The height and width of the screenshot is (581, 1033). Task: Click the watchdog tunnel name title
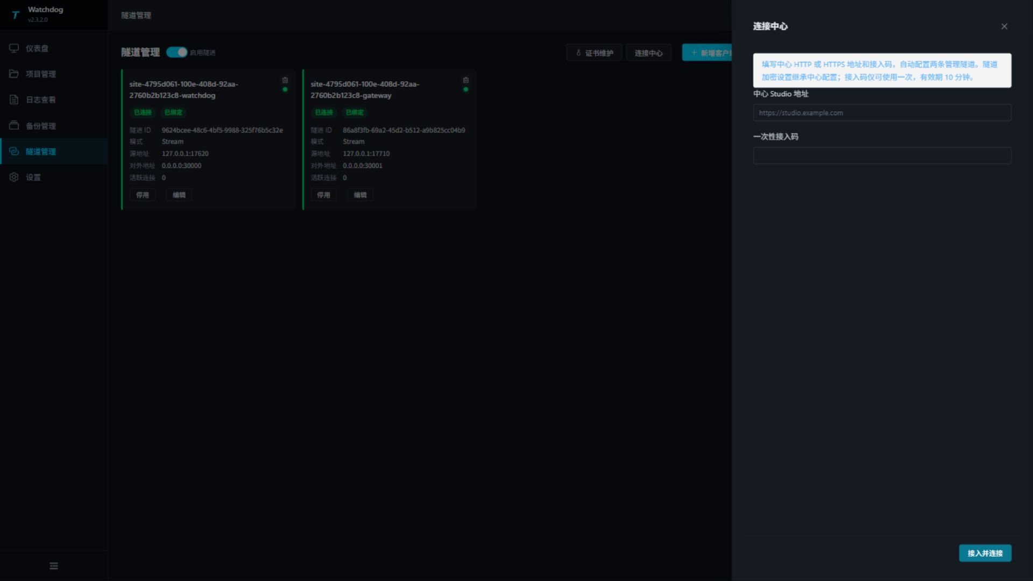tap(183, 90)
